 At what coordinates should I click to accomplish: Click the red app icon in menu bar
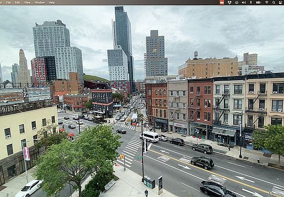(x=222, y=2)
